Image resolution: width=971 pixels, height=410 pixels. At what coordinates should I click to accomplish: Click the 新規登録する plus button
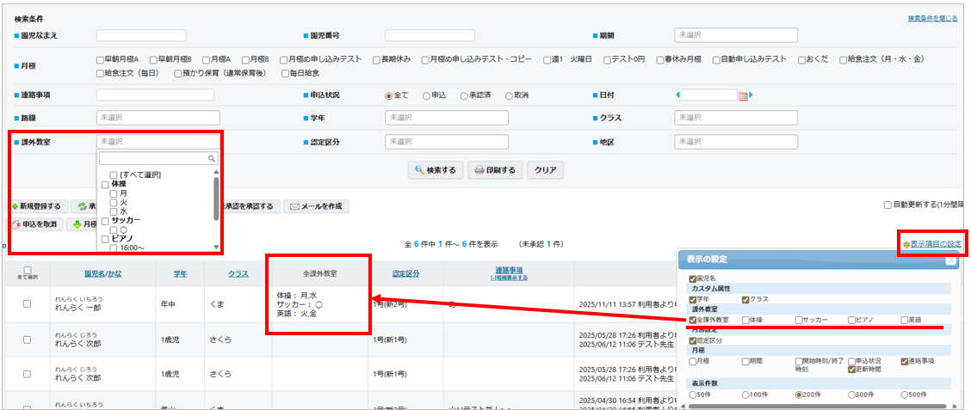pyautogui.click(x=36, y=206)
